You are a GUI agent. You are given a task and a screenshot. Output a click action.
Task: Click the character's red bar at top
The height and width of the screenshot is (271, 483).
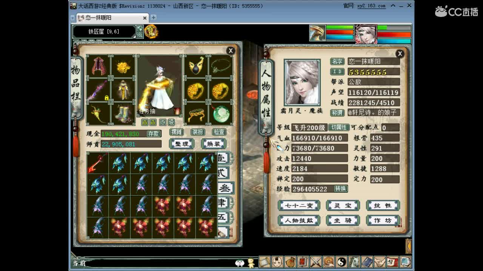point(394,34)
